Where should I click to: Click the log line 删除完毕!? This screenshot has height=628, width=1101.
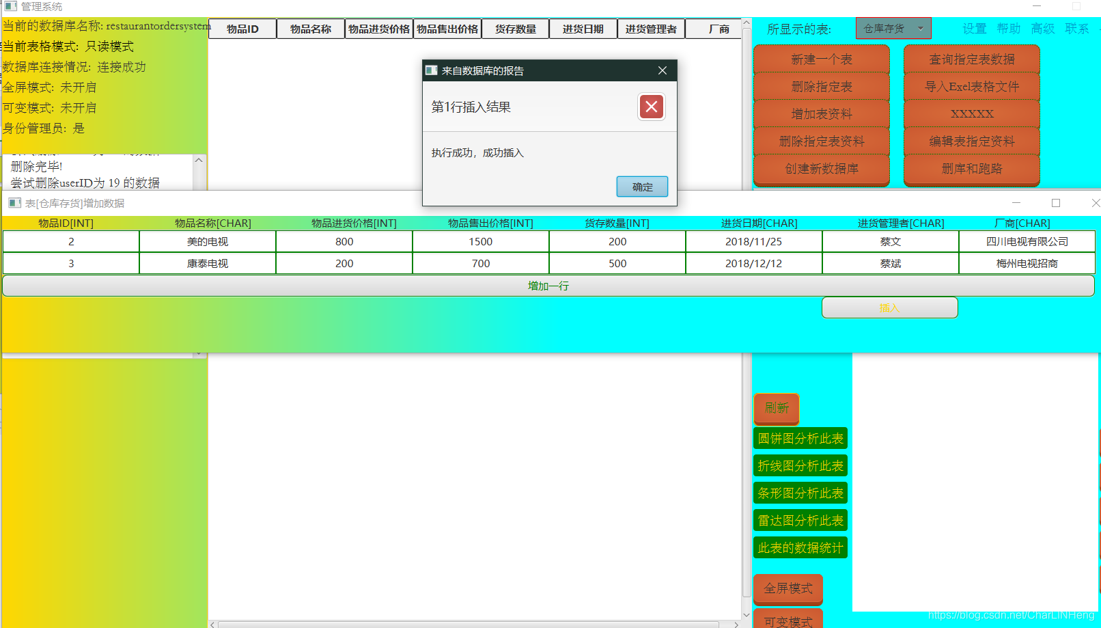tap(37, 167)
